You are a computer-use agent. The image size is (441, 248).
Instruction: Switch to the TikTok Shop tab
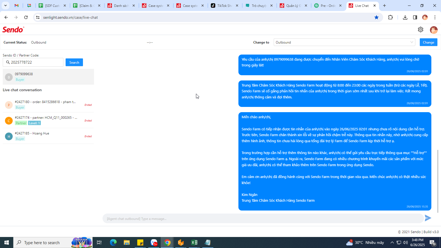(x=224, y=6)
